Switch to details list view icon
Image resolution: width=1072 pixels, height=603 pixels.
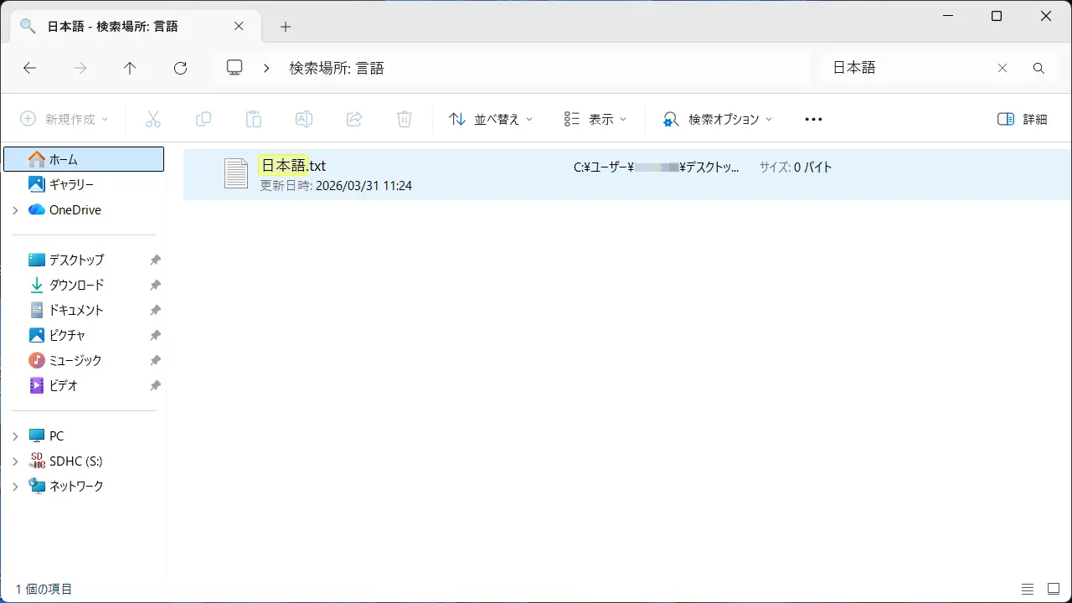(1028, 589)
